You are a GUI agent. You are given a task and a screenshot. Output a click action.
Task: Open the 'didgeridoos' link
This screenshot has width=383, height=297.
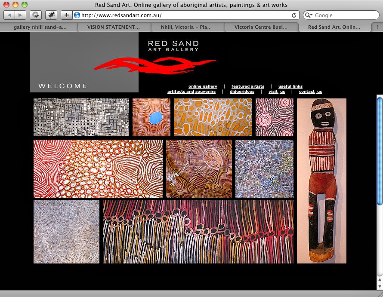(x=242, y=92)
